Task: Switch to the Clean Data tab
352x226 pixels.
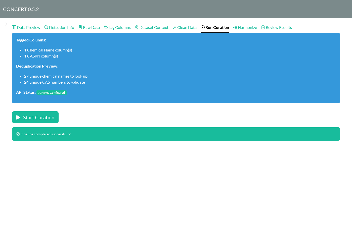Action: (185, 27)
